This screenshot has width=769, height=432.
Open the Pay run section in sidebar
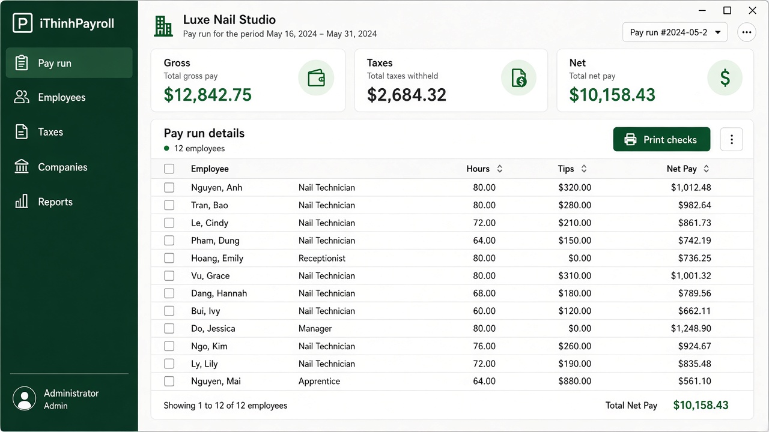[x=69, y=63]
